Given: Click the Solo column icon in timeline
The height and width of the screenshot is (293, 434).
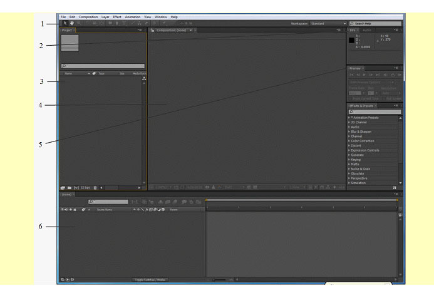Looking at the screenshot, I should point(71,210).
